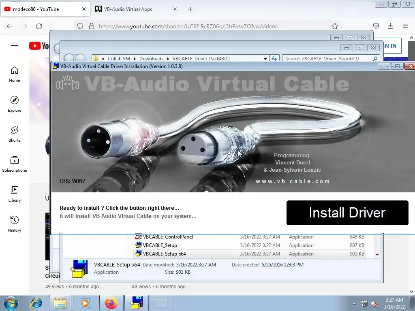Click the YouTube logo
Screen dimensions: 415x311
tap(39, 46)
